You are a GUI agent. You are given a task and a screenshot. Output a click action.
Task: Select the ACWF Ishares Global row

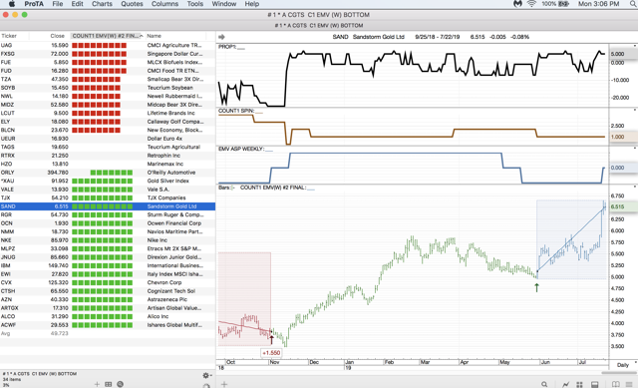click(x=108, y=325)
